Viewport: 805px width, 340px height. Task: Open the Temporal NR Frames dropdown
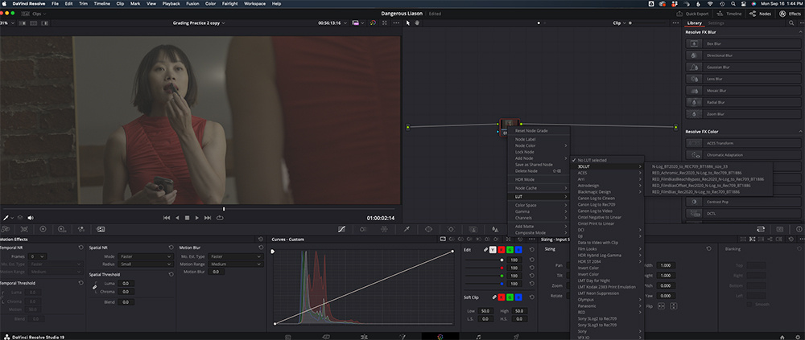point(38,256)
